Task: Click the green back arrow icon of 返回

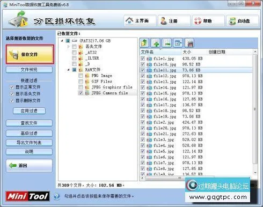Action: (13, 166)
